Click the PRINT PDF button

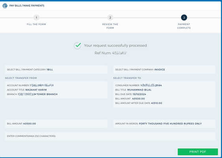(x=198, y=152)
